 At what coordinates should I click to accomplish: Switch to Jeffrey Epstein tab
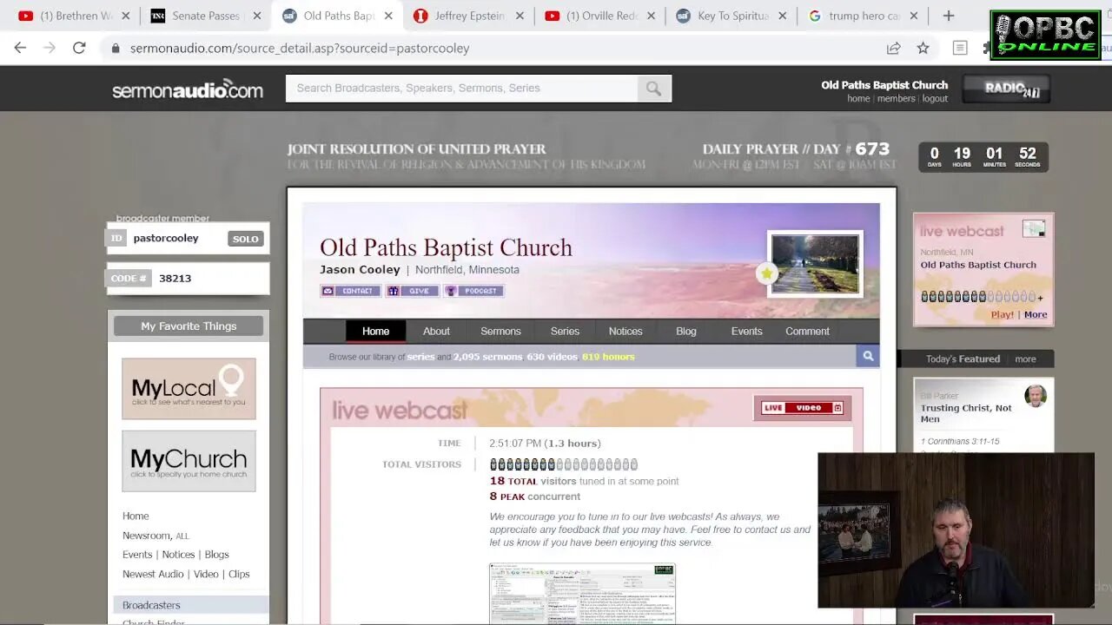[470, 16]
